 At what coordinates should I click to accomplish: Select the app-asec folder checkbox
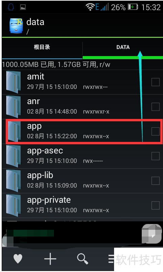[x=155, y=156]
